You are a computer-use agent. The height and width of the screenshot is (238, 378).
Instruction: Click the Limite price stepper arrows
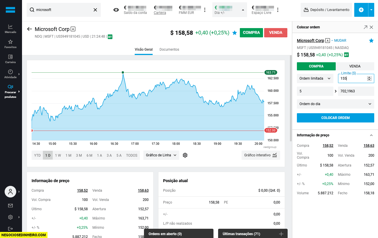tap(369, 78)
